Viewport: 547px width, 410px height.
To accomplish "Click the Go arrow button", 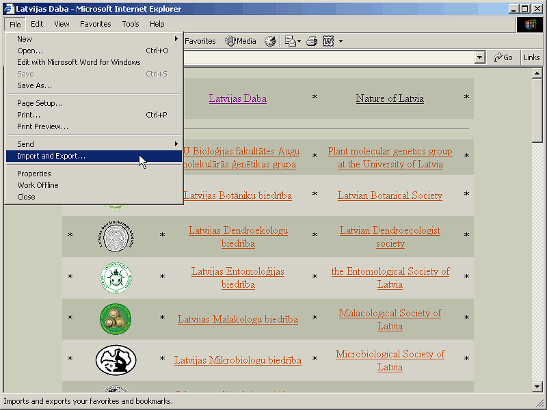I will (503, 57).
